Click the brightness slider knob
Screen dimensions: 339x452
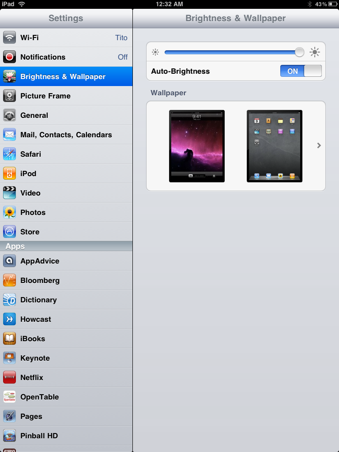tap(300, 52)
